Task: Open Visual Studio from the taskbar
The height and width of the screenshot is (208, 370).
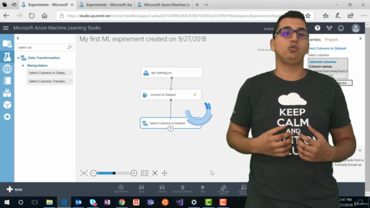Action: (180, 202)
